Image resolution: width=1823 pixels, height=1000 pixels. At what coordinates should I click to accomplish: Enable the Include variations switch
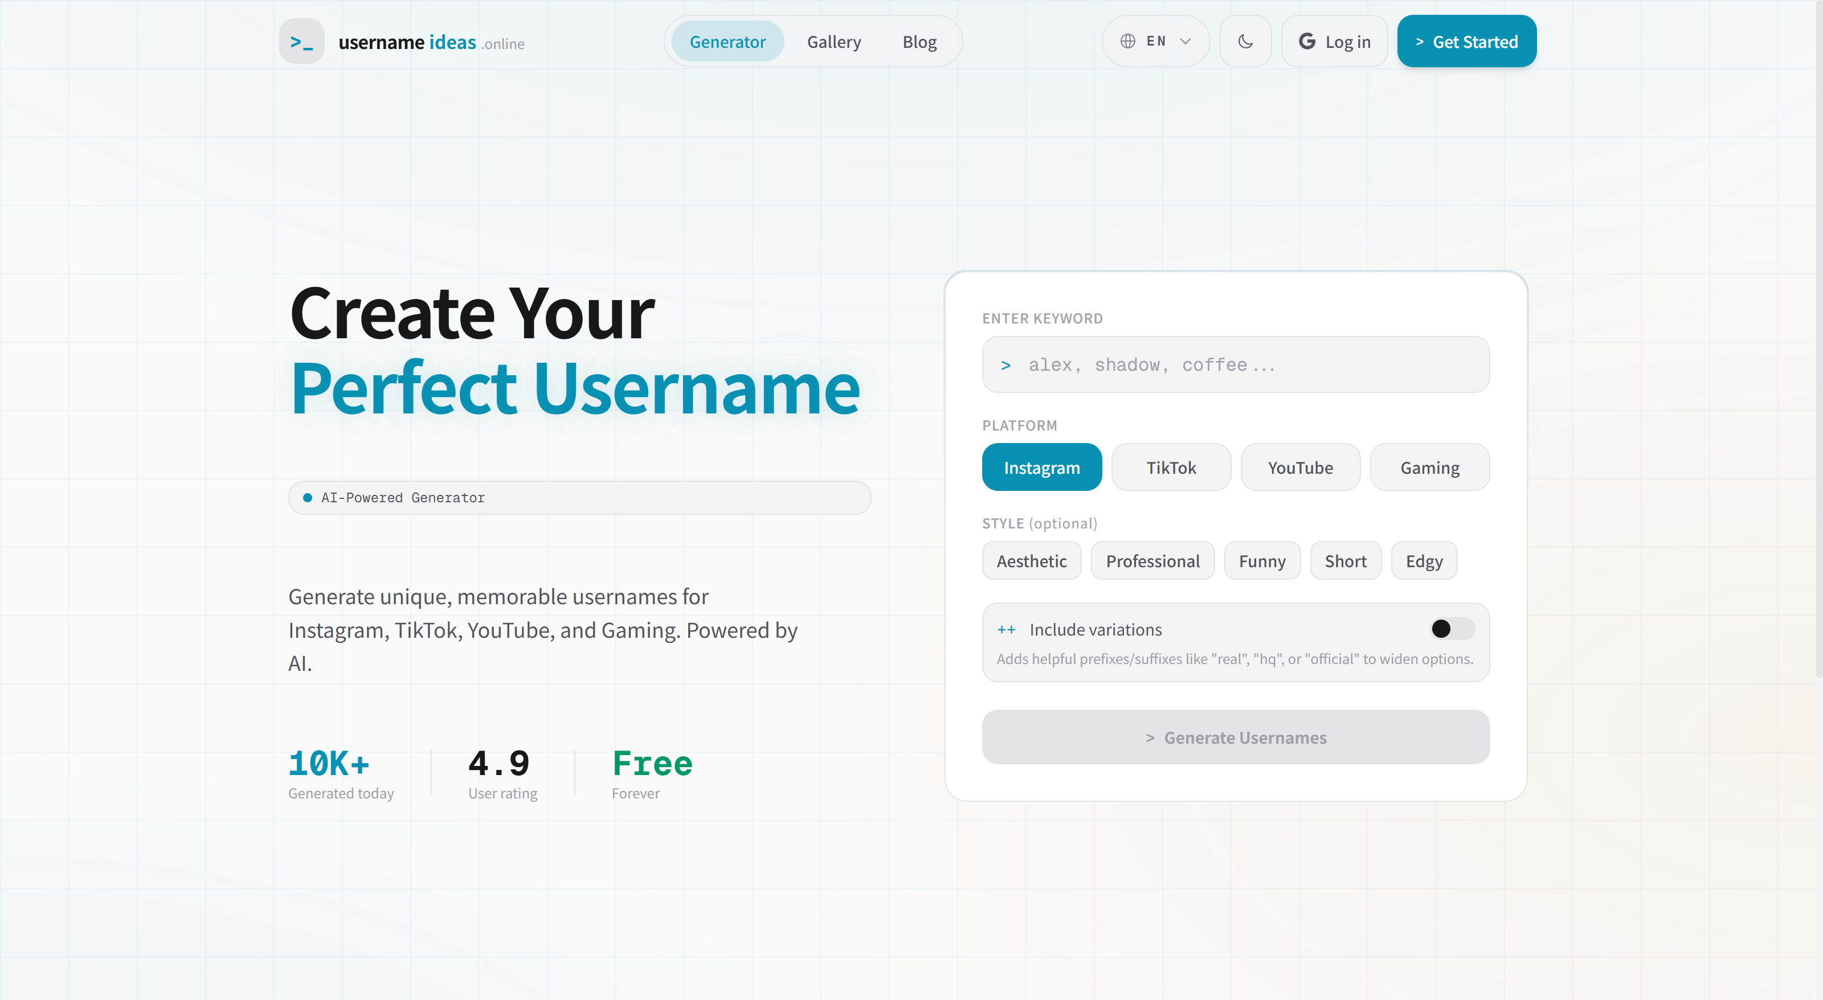click(x=1451, y=629)
